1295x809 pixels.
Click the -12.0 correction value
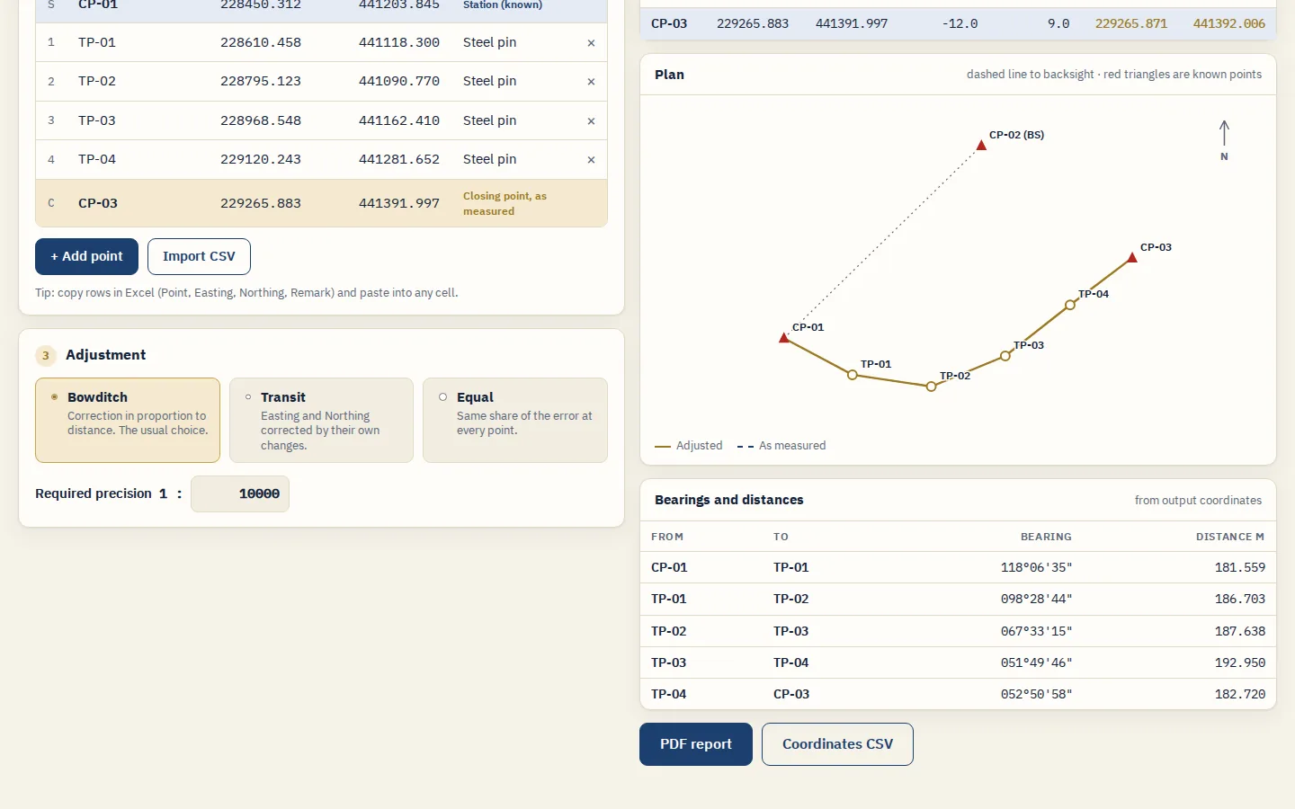click(960, 23)
